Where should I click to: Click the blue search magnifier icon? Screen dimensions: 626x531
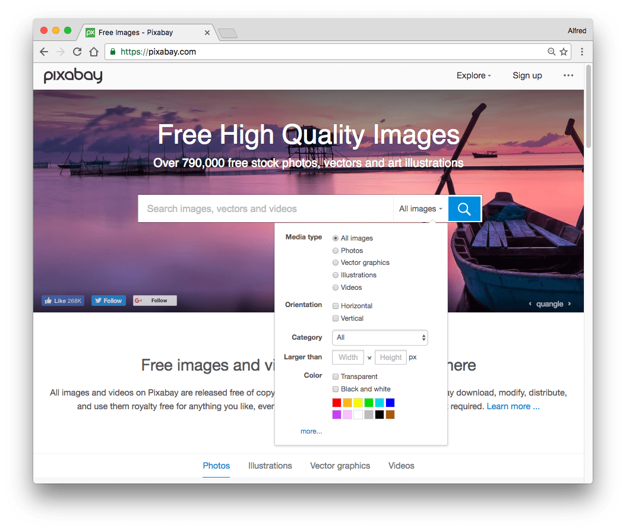pos(464,208)
